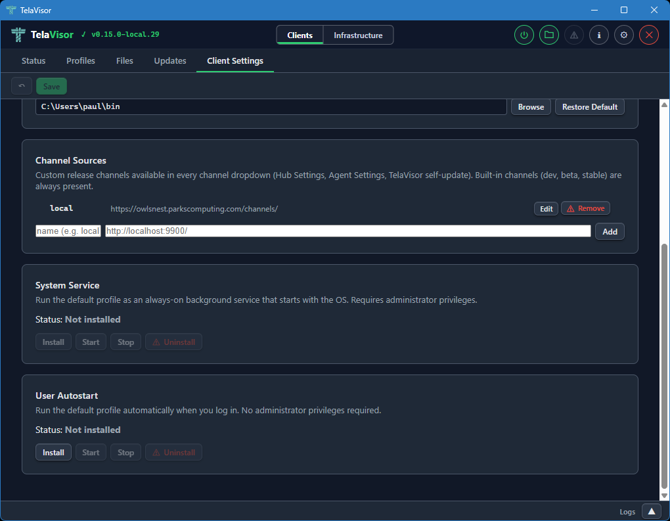Expand the Logs panel arrow
The height and width of the screenshot is (521, 670).
click(651, 511)
